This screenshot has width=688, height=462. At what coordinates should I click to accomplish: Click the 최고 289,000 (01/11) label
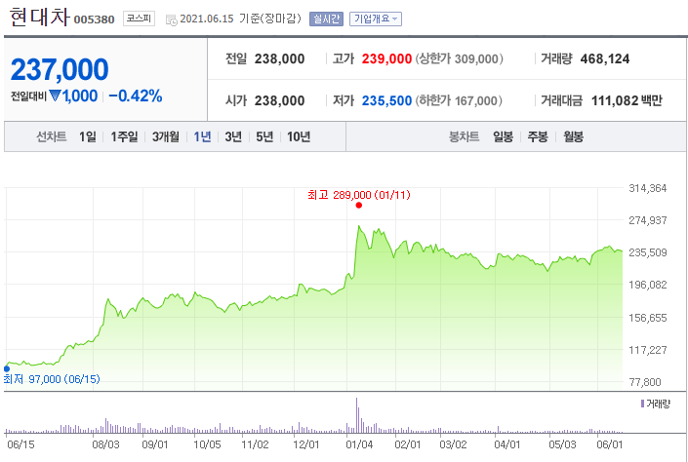pos(359,195)
